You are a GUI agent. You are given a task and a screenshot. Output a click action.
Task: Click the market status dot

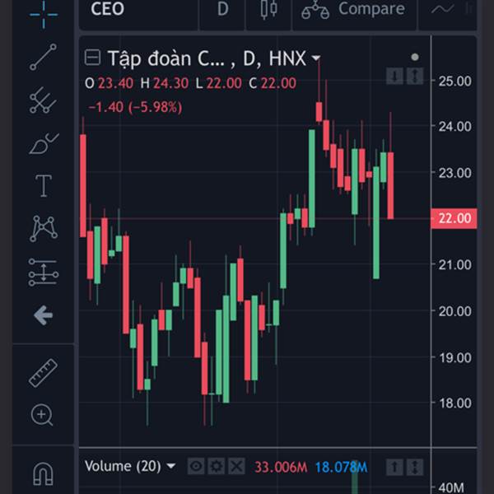415,57
